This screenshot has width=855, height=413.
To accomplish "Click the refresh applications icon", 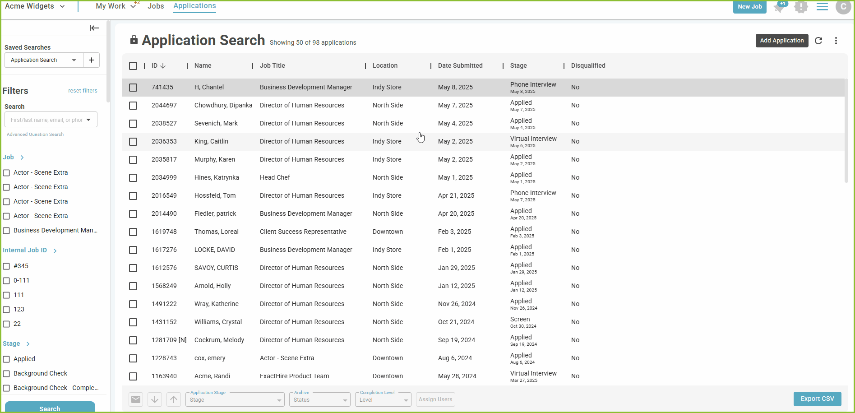I will (818, 41).
